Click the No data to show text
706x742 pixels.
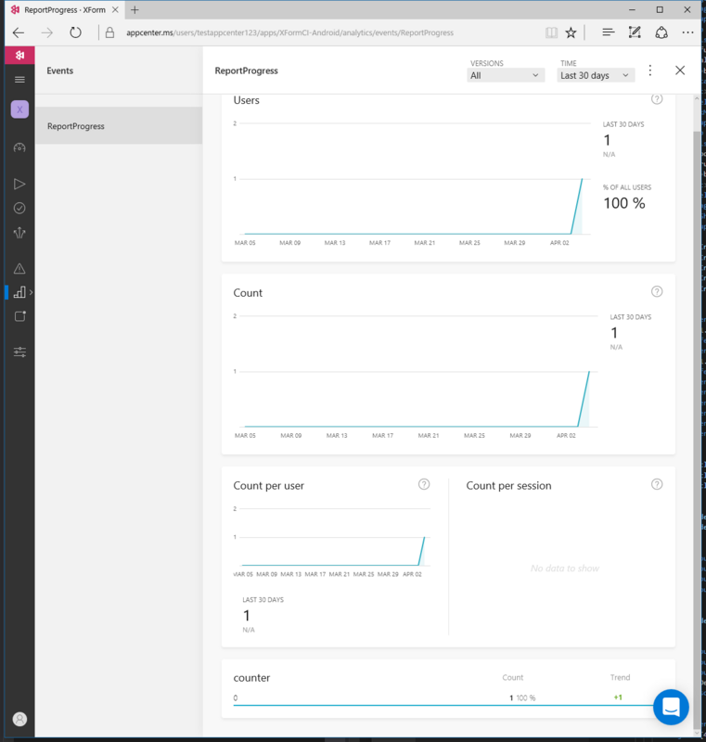[564, 568]
